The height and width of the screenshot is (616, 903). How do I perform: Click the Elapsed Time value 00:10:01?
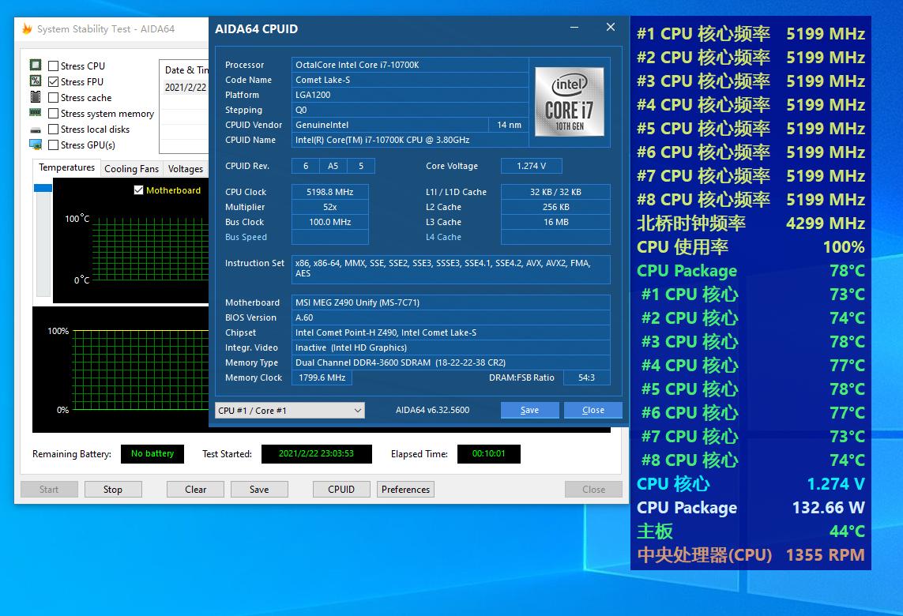489,453
